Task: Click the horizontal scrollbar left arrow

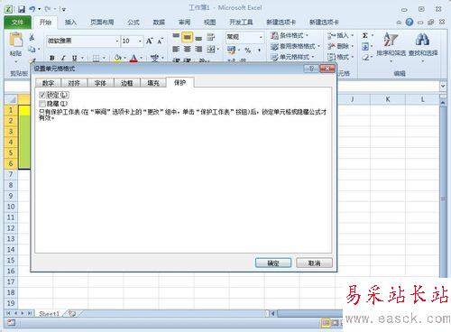Action: point(273,314)
